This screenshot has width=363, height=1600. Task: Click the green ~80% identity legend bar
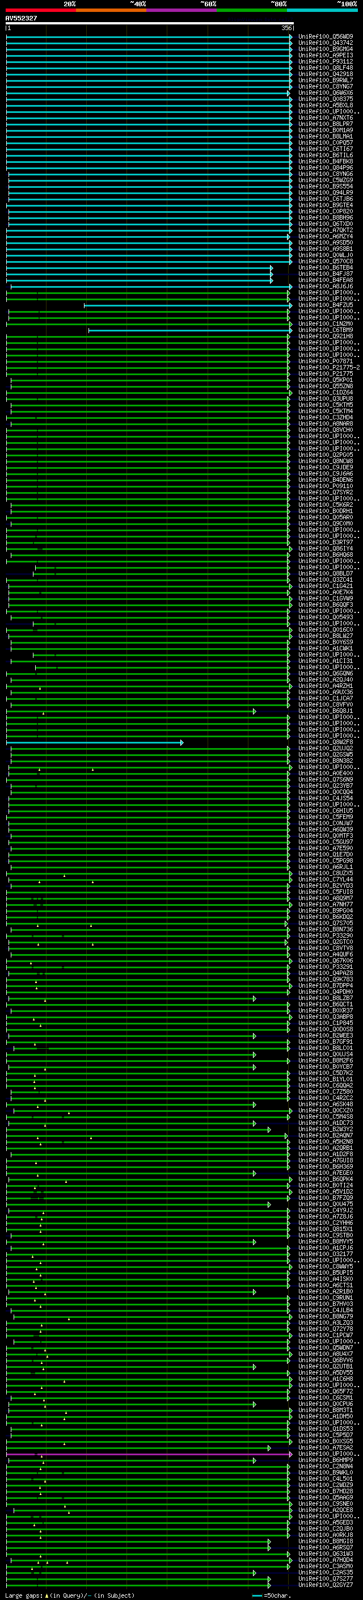[251, 10]
